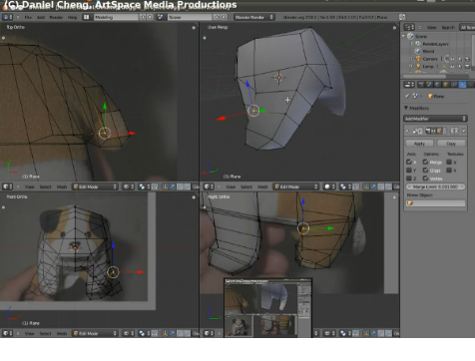Screen dimensions: 475x361
Task: Switch to Object properties tab
Action: pos(445,85)
